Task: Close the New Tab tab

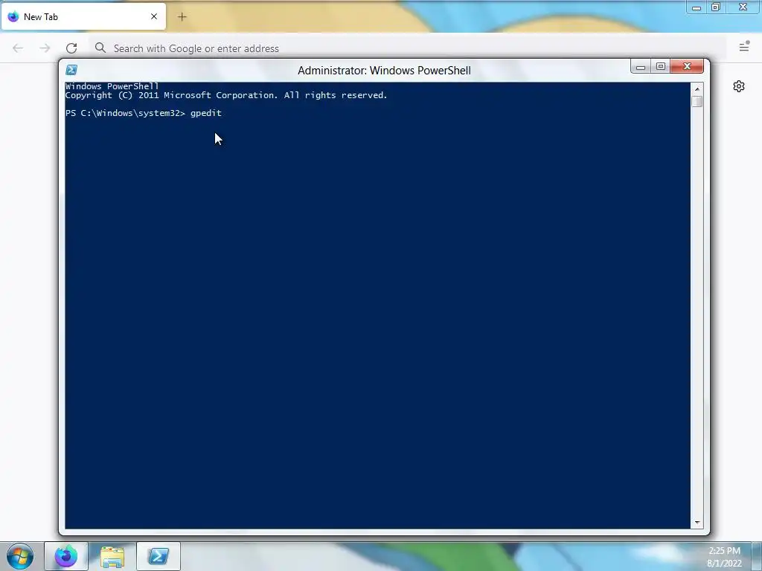Action: pos(154,16)
